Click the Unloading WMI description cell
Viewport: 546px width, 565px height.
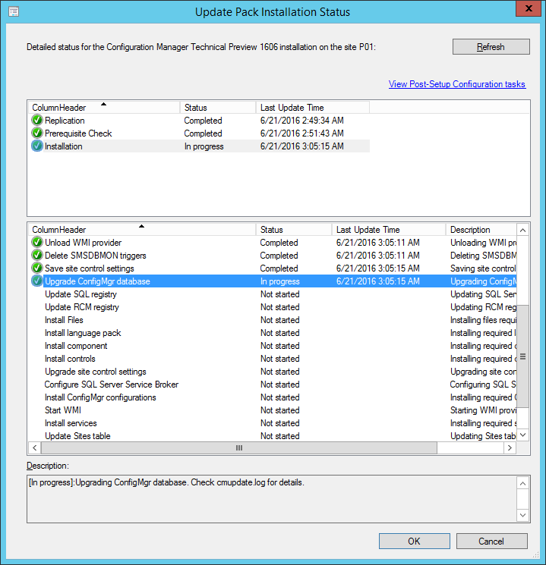(483, 243)
